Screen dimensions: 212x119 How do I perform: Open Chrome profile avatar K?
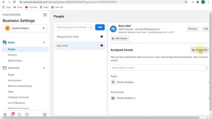203,2
